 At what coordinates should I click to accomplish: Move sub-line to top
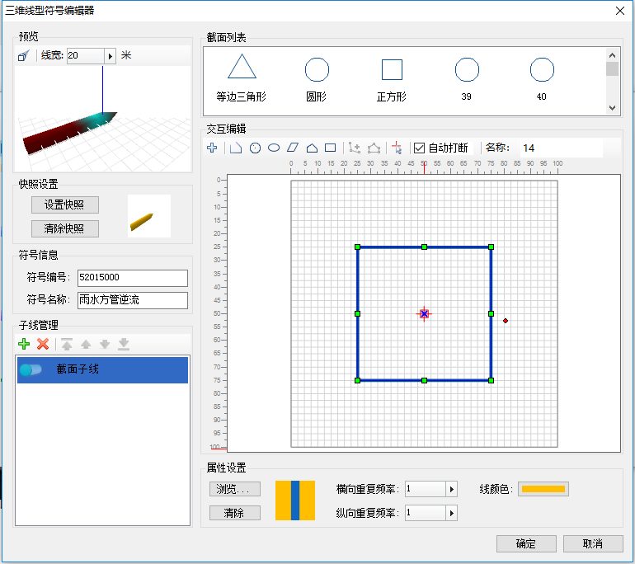point(67,344)
